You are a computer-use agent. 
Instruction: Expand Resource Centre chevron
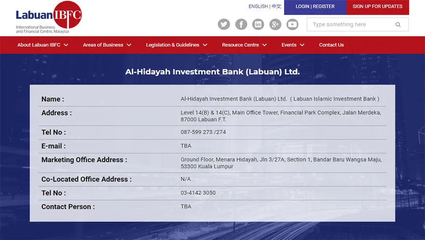point(264,45)
